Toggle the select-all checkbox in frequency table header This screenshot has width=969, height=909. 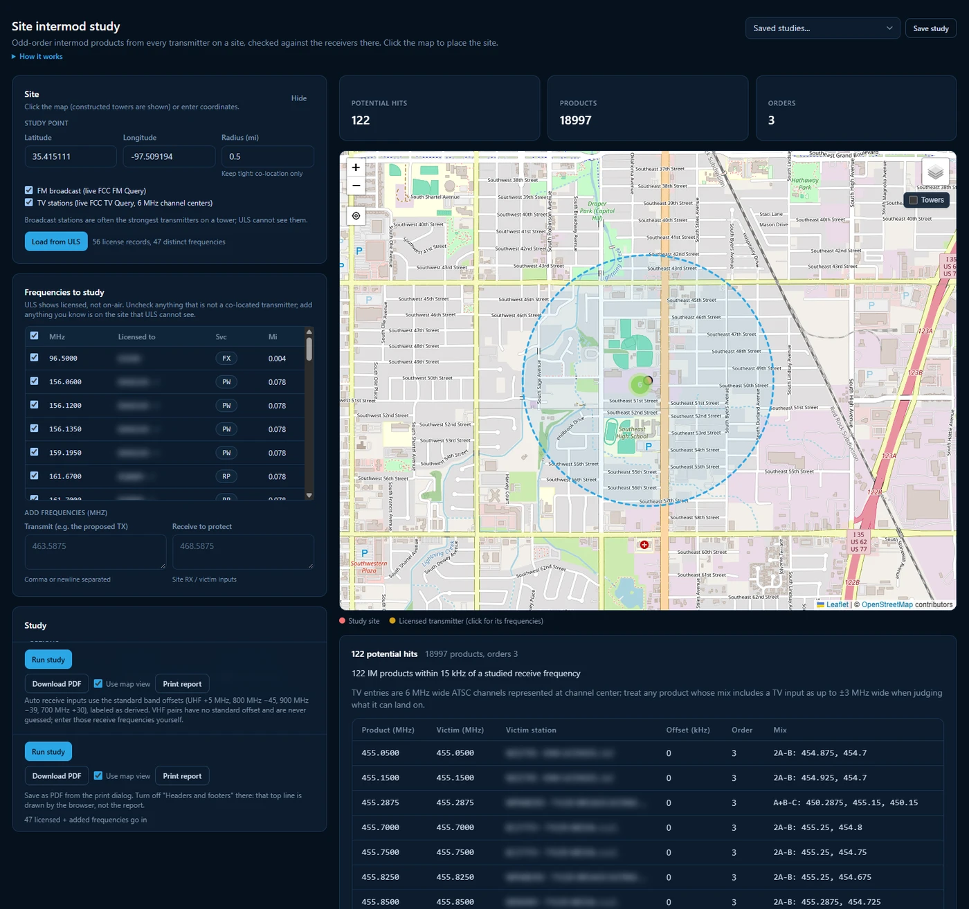[x=34, y=336]
